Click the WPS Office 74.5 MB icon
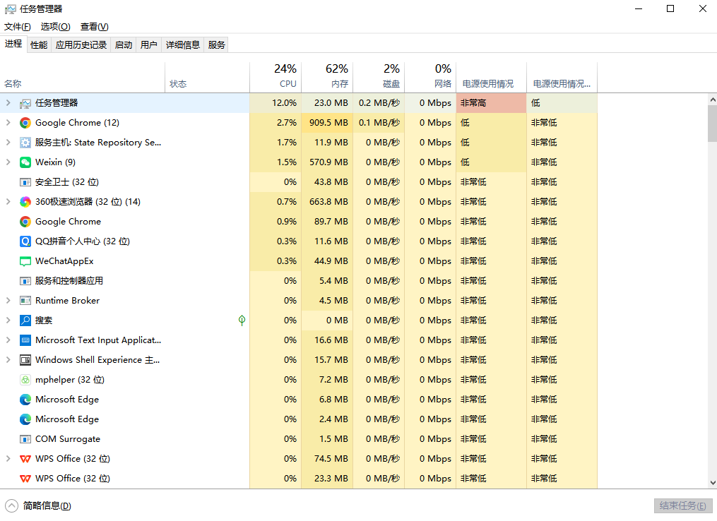The height and width of the screenshot is (521, 717). (x=25, y=459)
